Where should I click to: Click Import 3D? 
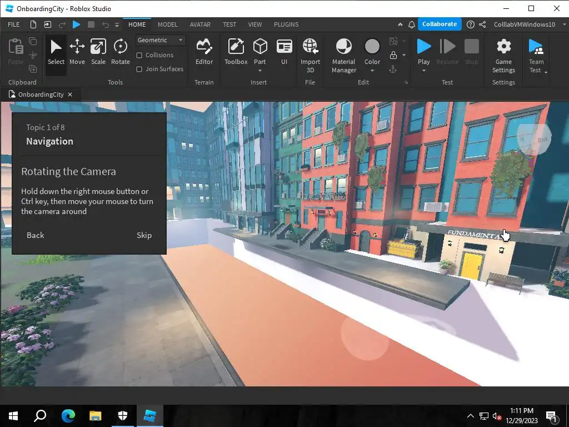[x=310, y=56]
